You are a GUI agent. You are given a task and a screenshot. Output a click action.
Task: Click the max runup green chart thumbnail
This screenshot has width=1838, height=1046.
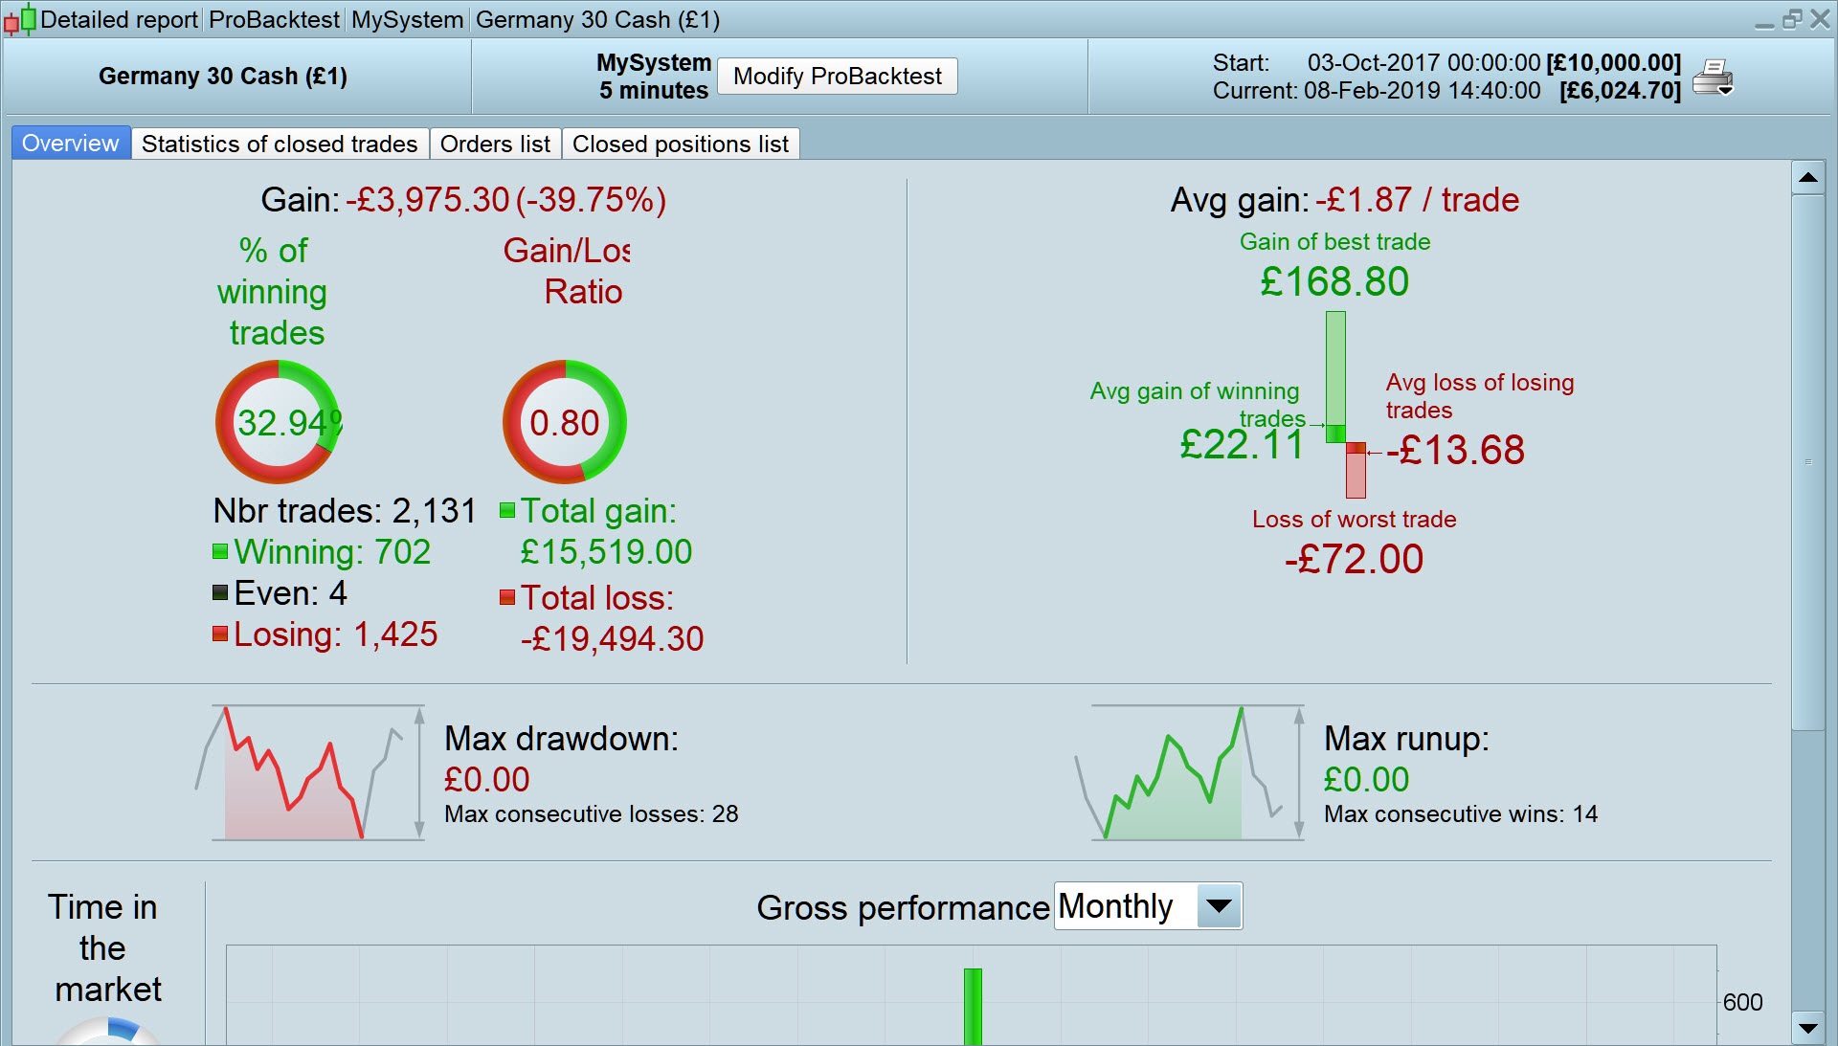1192,773
